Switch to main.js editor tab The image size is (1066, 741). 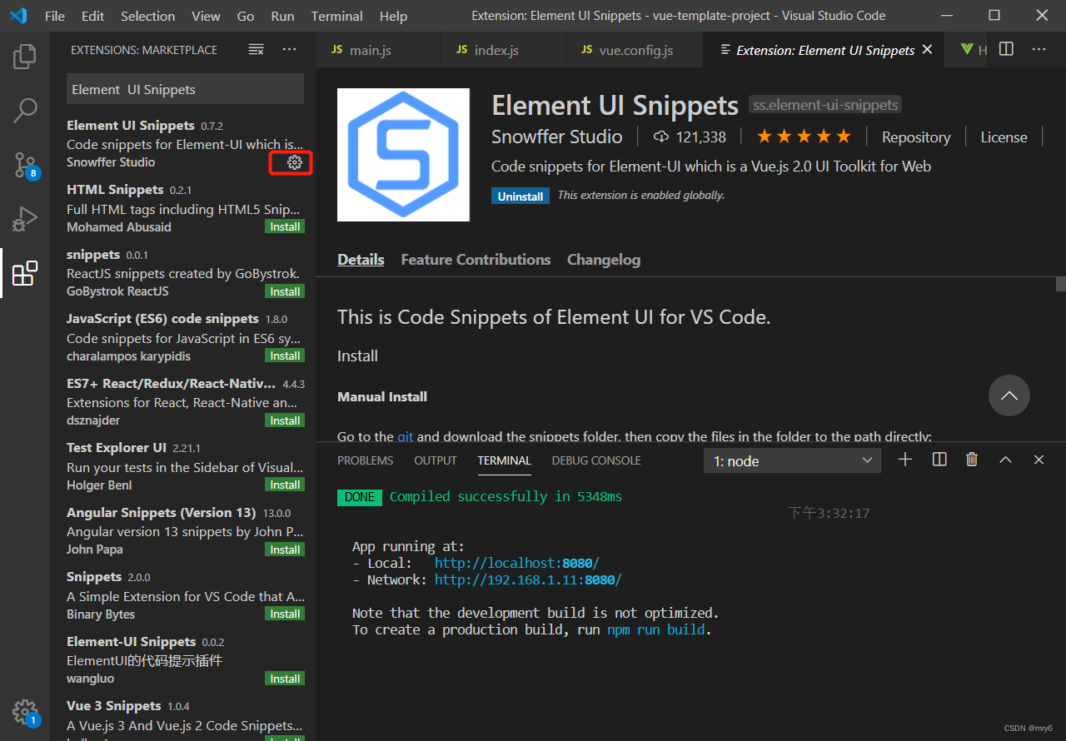[x=379, y=50]
